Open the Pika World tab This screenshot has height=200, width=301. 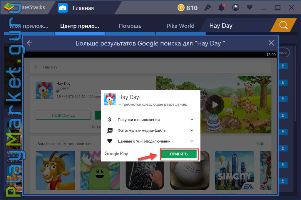[180, 26]
